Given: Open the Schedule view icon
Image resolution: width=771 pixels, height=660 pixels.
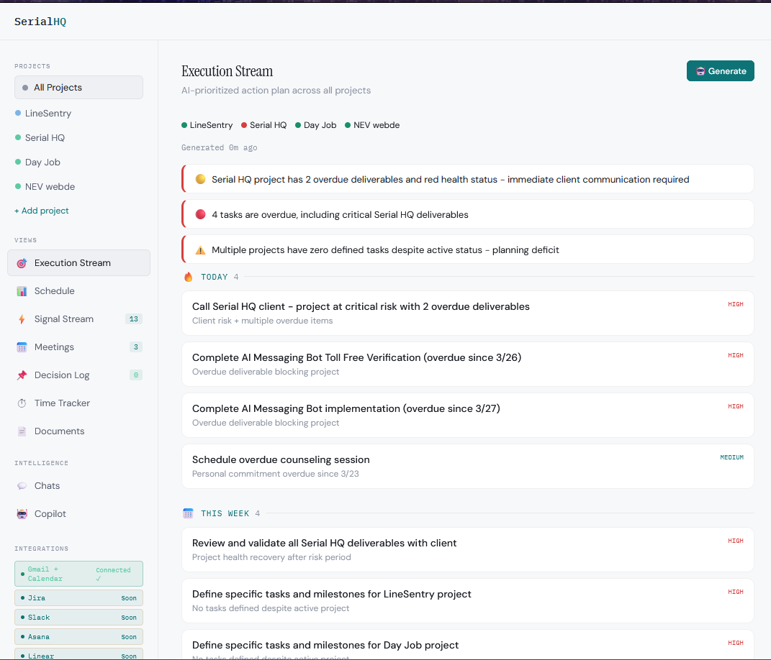Looking at the screenshot, I should point(22,290).
